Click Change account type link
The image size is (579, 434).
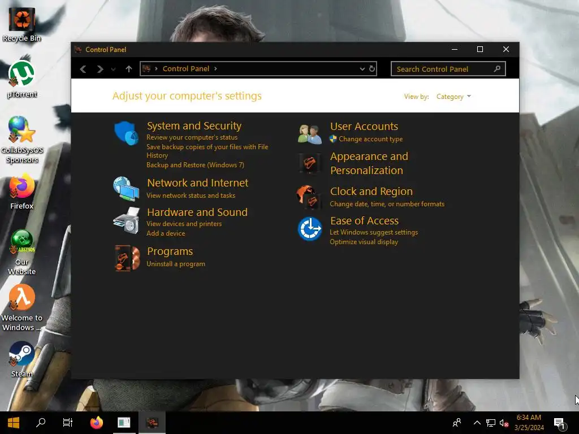pos(371,139)
